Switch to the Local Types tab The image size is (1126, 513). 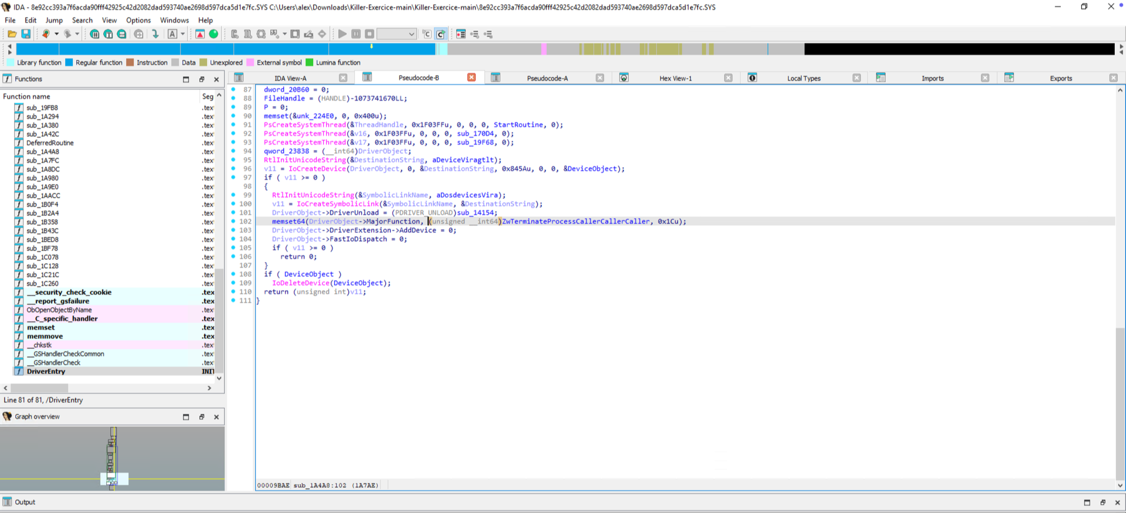[x=803, y=78]
